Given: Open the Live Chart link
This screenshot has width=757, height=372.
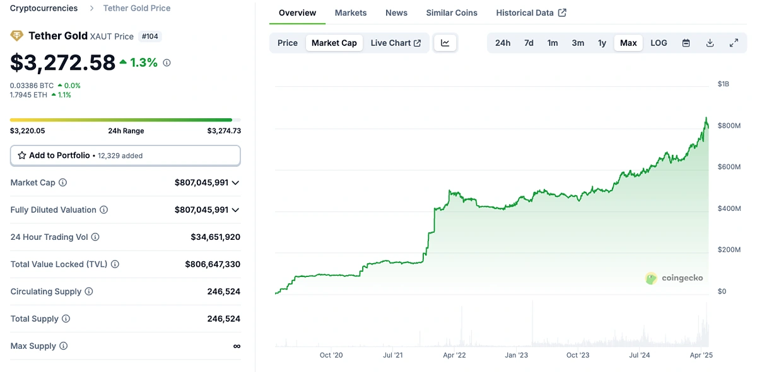Looking at the screenshot, I should tap(392, 43).
